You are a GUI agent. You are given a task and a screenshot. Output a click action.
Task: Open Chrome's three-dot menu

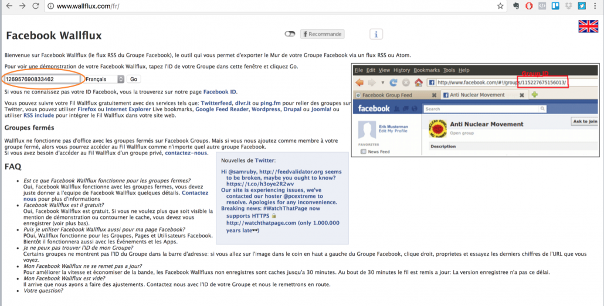click(595, 6)
